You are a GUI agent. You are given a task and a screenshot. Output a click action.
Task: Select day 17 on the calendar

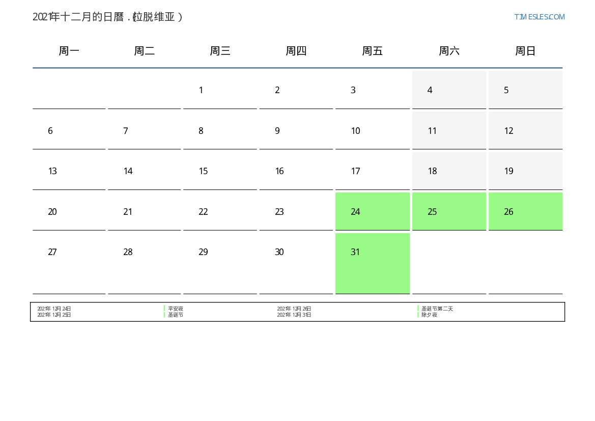(x=372, y=171)
